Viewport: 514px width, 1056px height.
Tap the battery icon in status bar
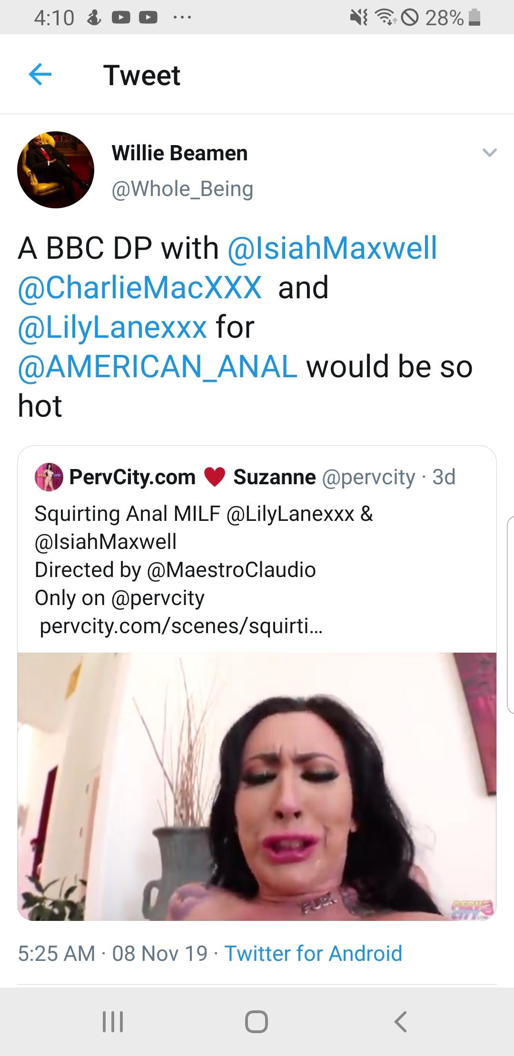pos(474,18)
